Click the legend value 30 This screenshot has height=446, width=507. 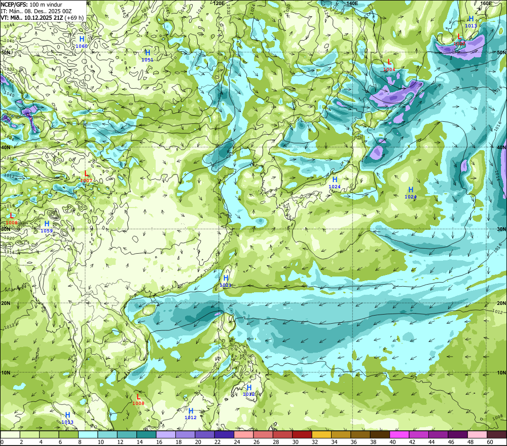(295, 442)
